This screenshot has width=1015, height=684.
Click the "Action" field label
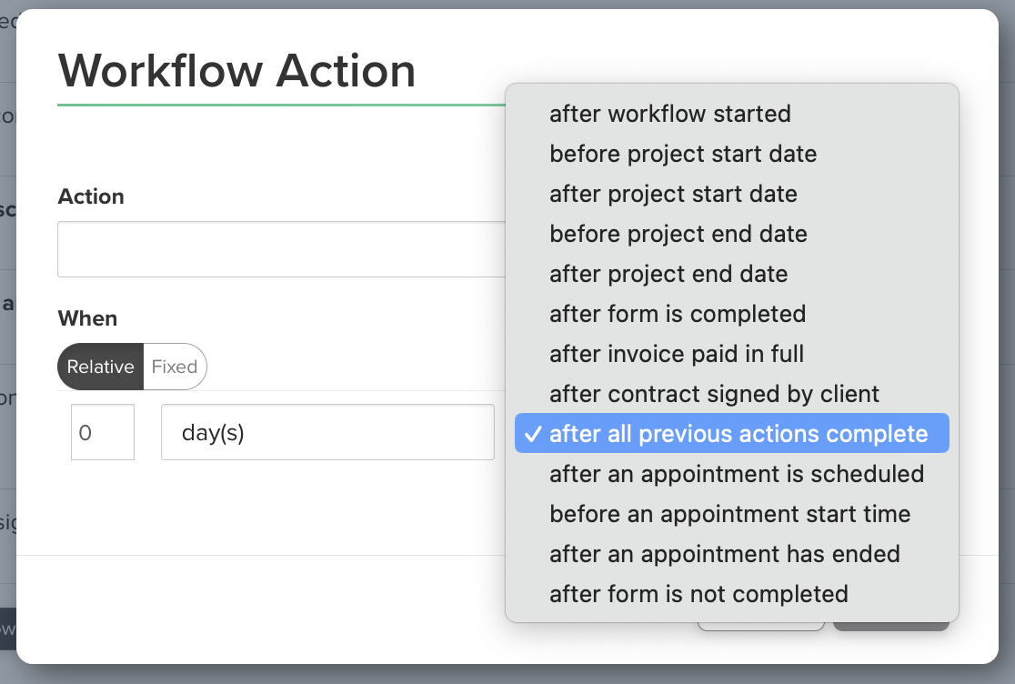(x=91, y=196)
